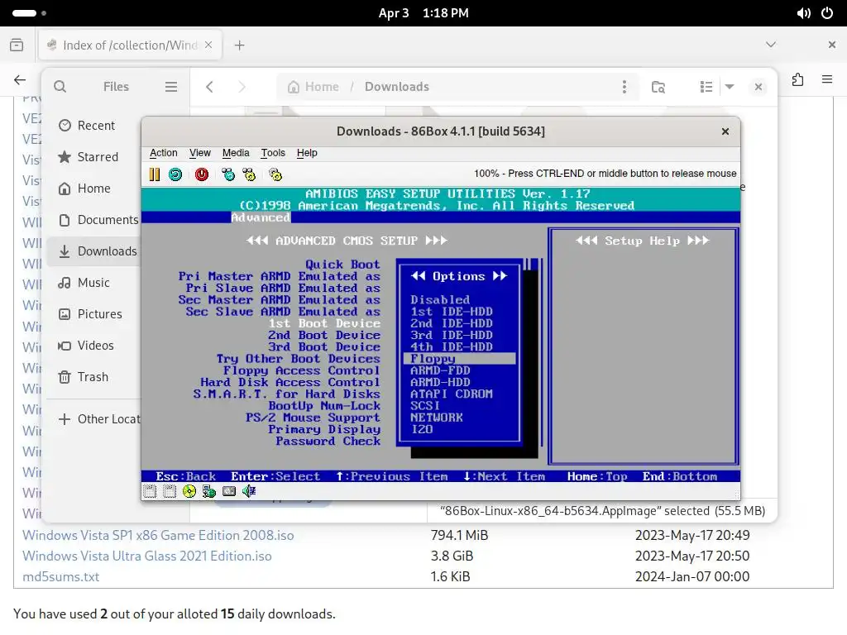Select 2nd IDE-HDD boot option
Screen dimensions: 847x635
pyautogui.click(x=451, y=323)
